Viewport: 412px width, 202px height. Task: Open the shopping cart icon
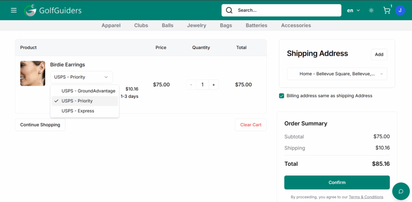coord(387,10)
